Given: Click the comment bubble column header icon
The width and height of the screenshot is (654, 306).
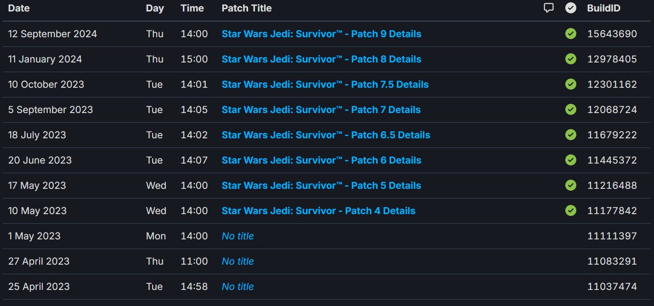Looking at the screenshot, I should click(548, 8).
